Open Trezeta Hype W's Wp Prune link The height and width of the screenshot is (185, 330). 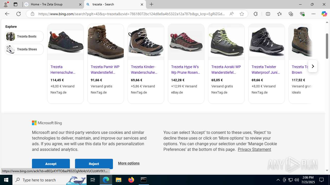click(x=186, y=70)
